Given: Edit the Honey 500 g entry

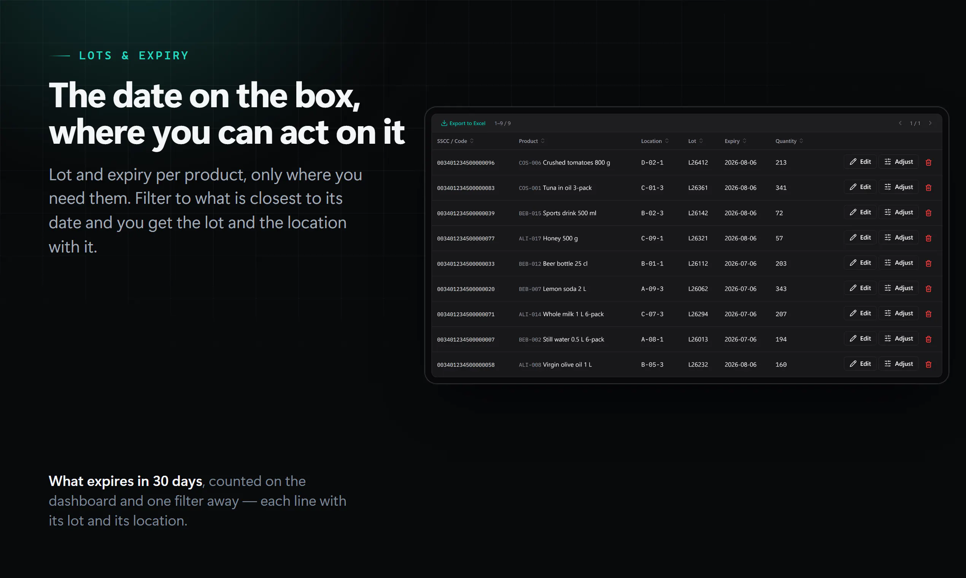Looking at the screenshot, I should (860, 238).
